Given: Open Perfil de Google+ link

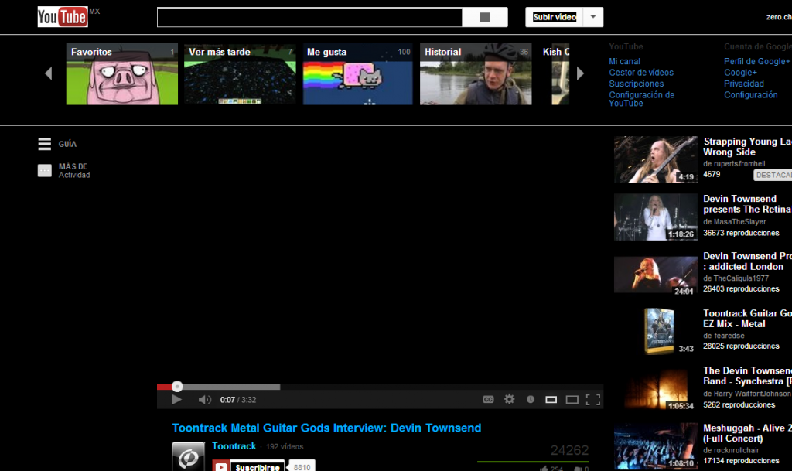Looking at the screenshot, I should pyautogui.click(x=756, y=61).
